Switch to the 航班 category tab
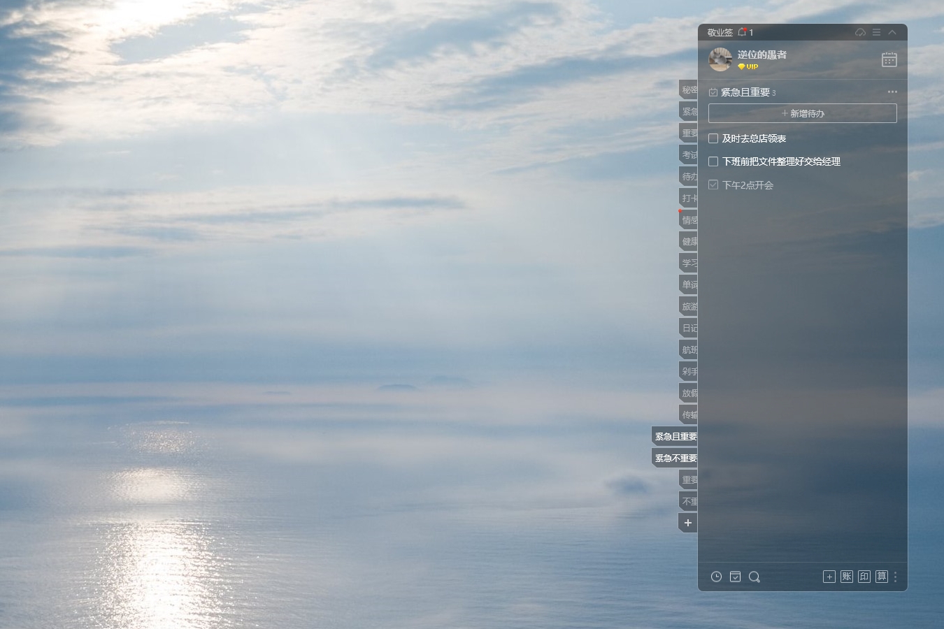The height and width of the screenshot is (629, 944). [689, 349]
